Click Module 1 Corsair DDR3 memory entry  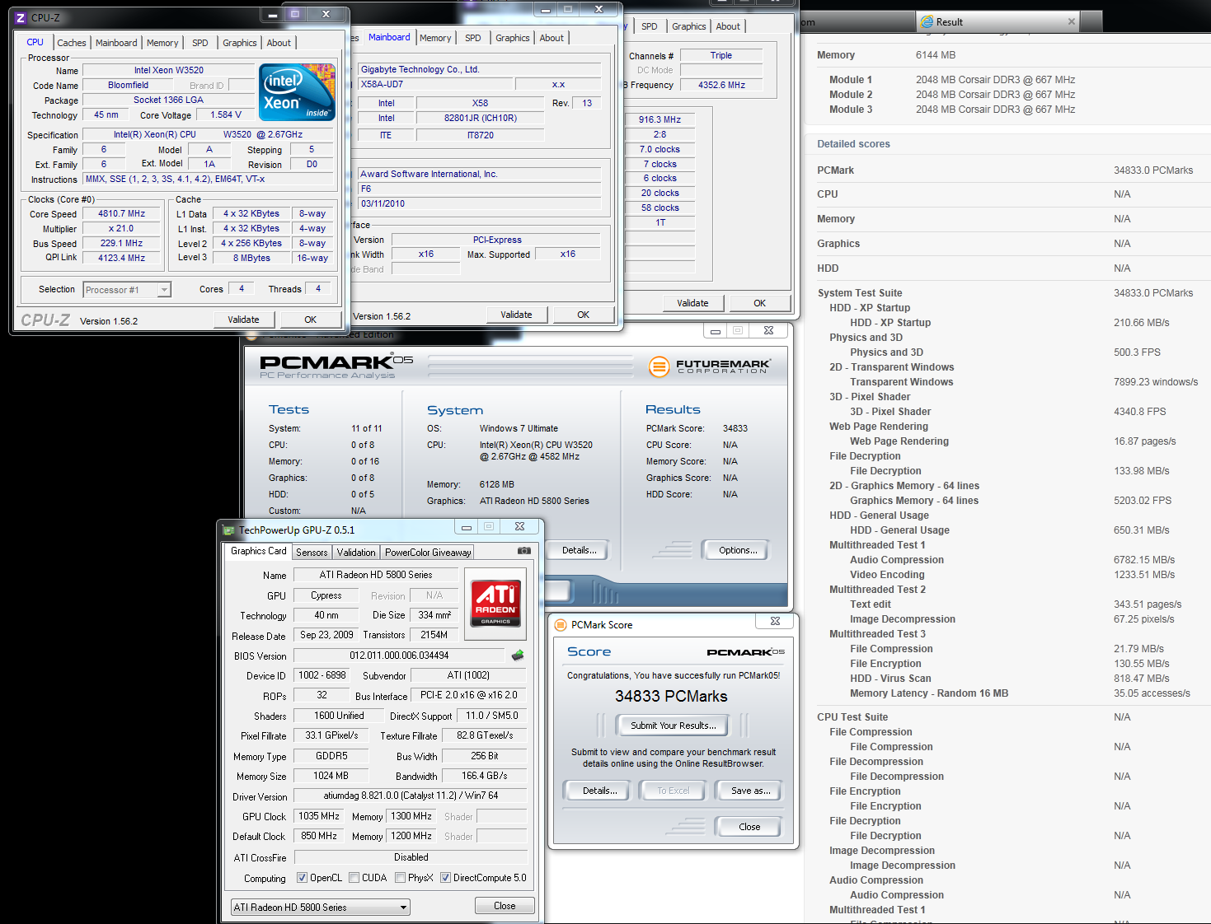[x=995, y=80]
